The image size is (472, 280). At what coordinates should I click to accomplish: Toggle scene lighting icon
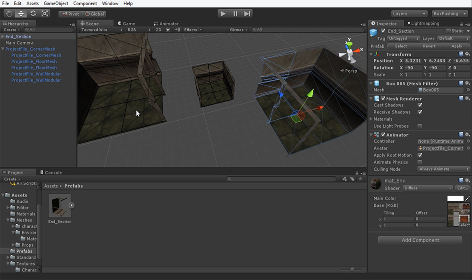(168, 30)
